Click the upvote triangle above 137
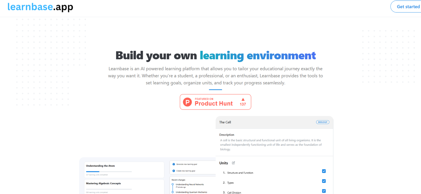 pyautogui.click(x=243, y=100)
